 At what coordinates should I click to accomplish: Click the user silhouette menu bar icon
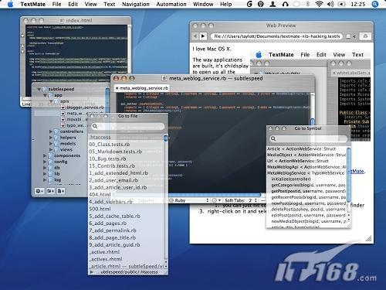click(x=273, y=4)
